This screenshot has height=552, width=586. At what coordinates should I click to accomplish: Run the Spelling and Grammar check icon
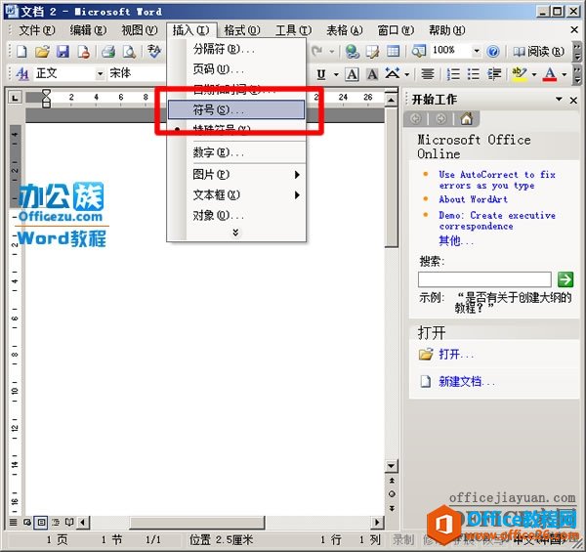(153, 51)
